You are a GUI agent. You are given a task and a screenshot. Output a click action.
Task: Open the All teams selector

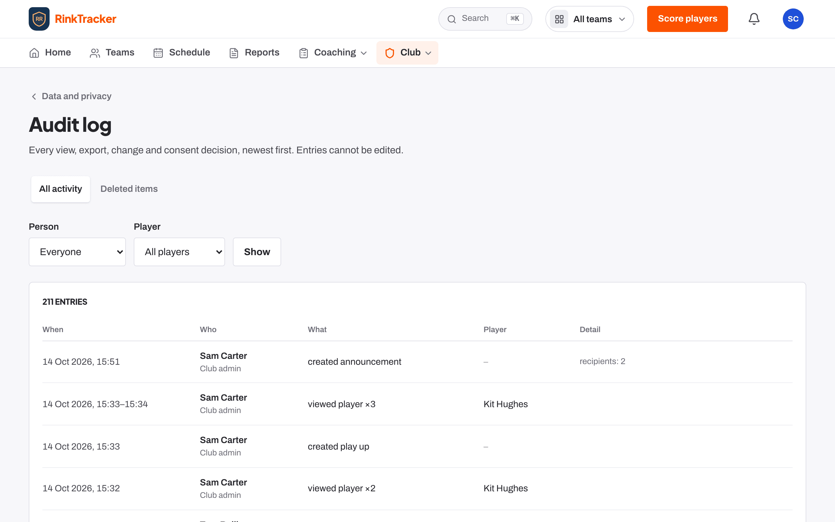(589, 19)
